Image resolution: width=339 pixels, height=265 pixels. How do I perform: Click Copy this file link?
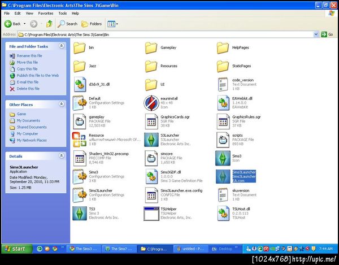click(27, 69)
